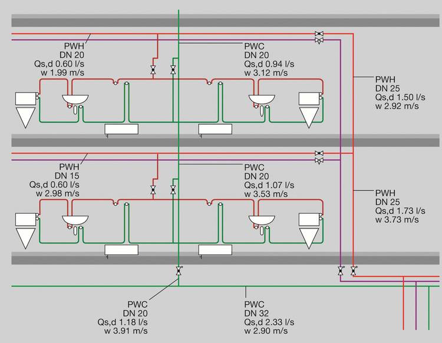The height and width of the screenshot is (343, 442).
Task: Click the valve on the green riser at the bottom
Action: [x=179, y=271]
